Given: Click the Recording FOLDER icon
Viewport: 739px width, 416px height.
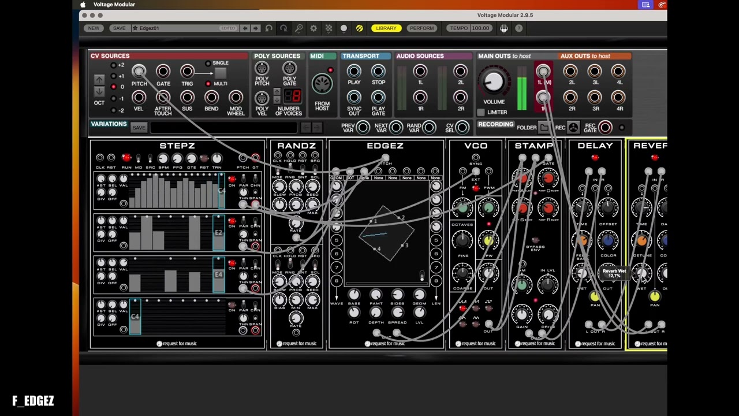Looking at the screenshot, I should pyautogui.click(x=544, y=128).
